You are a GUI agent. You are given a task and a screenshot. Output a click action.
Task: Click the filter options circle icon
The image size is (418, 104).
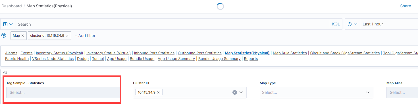(4, 36)
